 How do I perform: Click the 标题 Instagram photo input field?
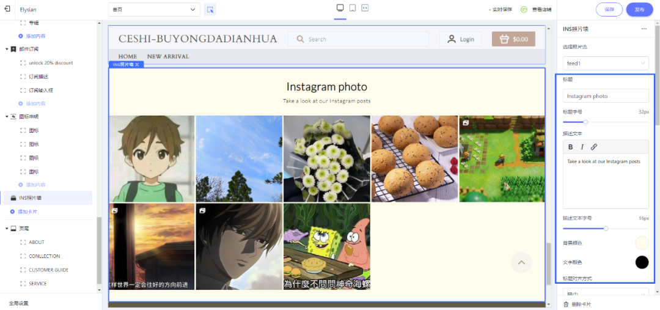(x=606, y=96)
